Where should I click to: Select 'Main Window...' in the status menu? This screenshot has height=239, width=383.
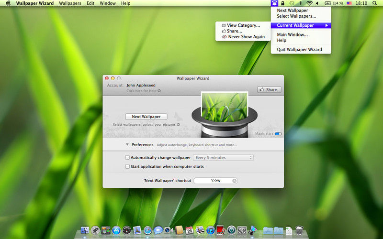coord(292,34)
